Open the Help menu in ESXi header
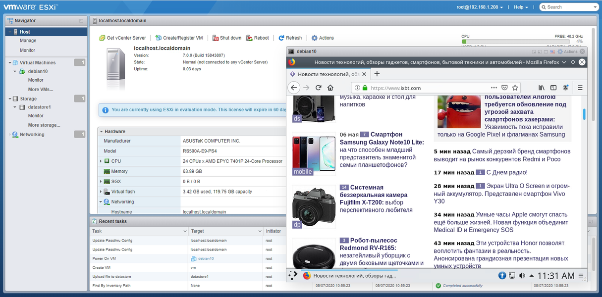This screenshot has width=602, height=297. pyautogui.click(x=521, y=7)
